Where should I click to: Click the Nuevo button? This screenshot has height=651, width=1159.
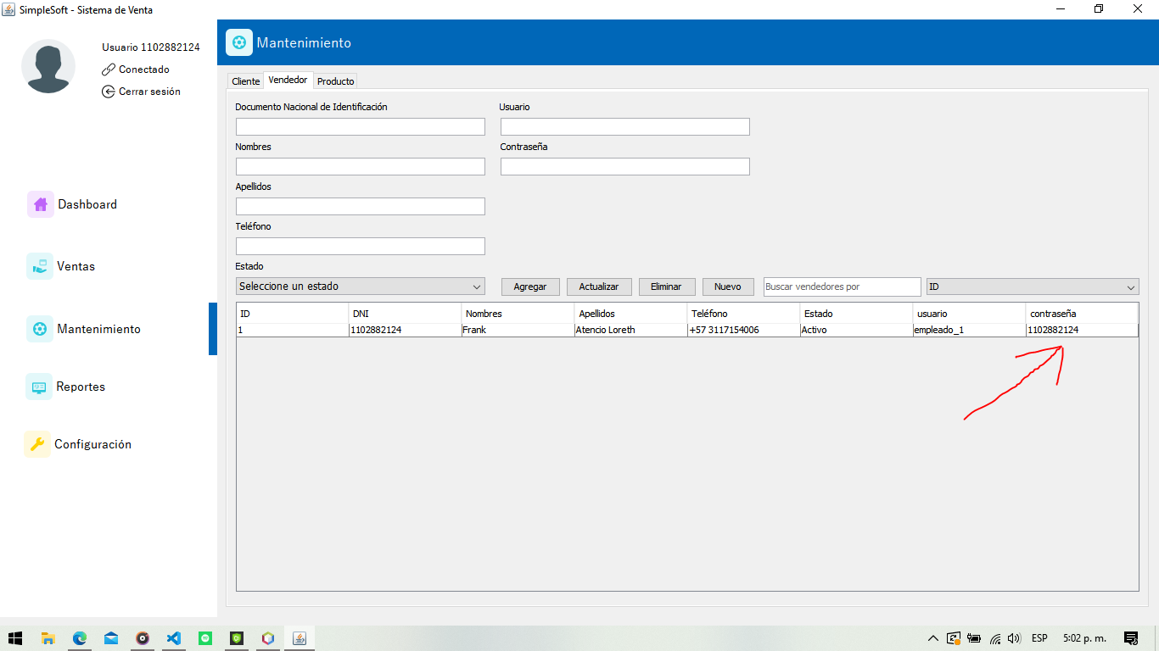click(x=728, y=287)
